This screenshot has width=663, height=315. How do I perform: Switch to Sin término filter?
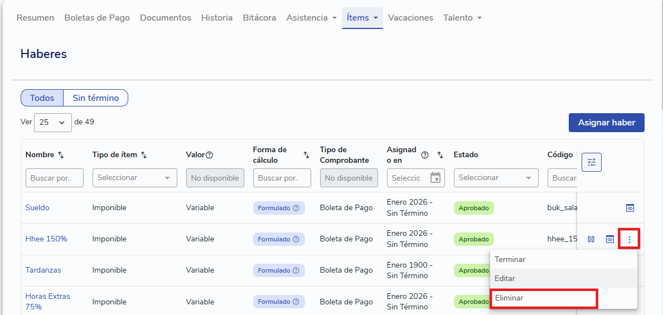click(95, 98)
